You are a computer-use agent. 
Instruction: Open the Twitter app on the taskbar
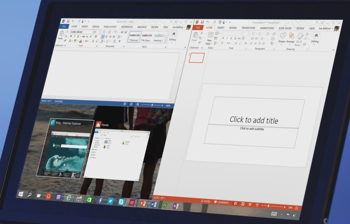[x=110, y=201]
